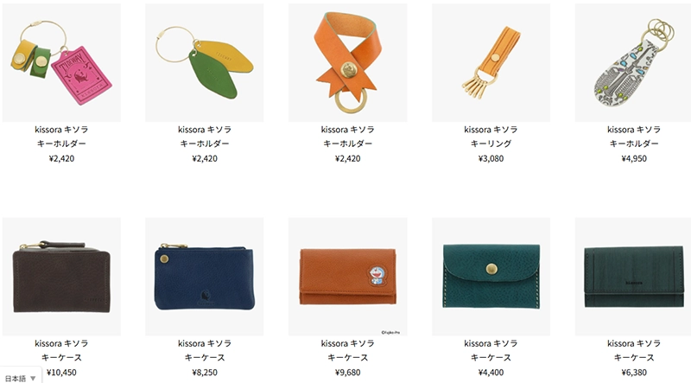Viewport: 691px width, 383px height.
Task: Select the green and yellow leaf keyholder image
Action: (205, 62)
